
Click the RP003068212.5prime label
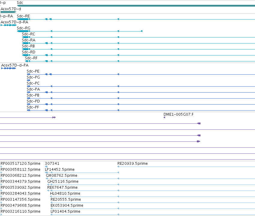[20, 176]
